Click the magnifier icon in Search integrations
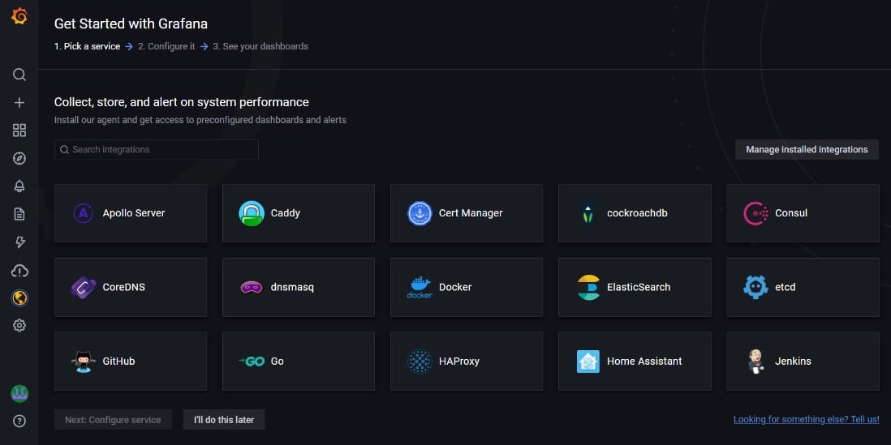 64,150
